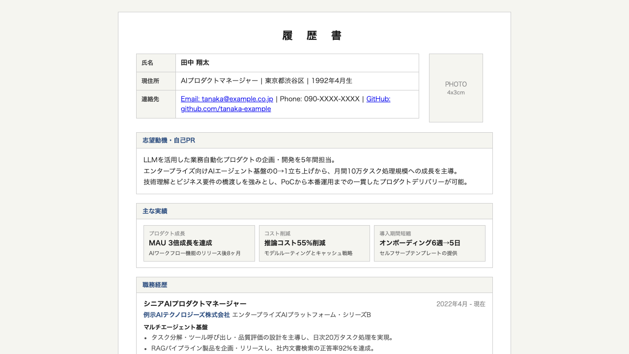The image size is (629, 354).
Task: Click the 氏名 label cell
Action: pyautogui.click(x=156, y=63)
